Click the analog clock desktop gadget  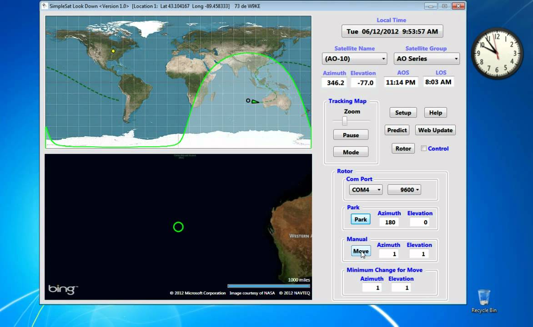497,53
